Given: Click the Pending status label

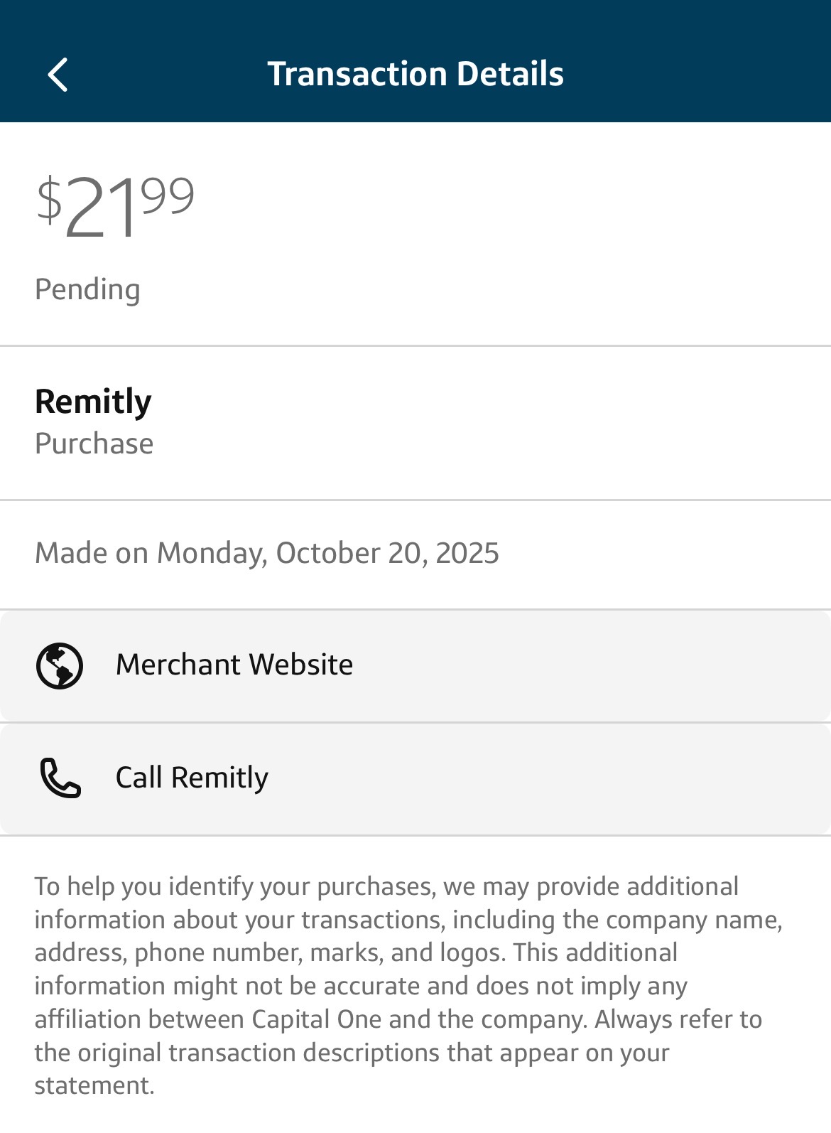Looking at the screenshot, I should (87, 290).
